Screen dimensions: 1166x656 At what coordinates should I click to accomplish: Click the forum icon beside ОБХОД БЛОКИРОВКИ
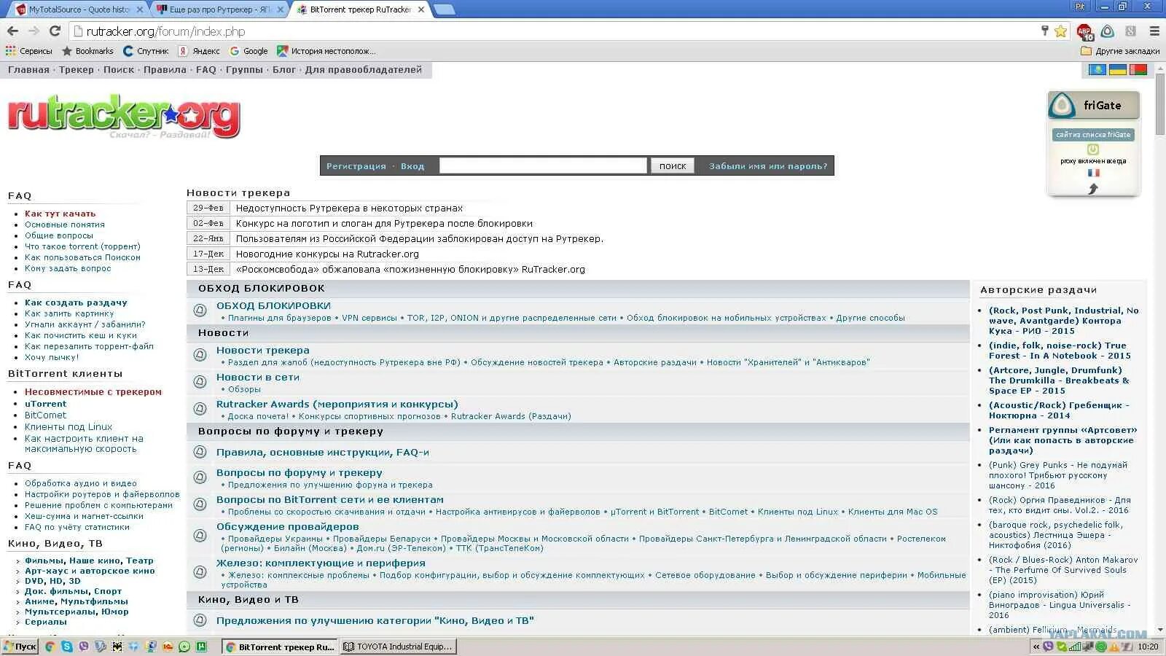(200, 311)
